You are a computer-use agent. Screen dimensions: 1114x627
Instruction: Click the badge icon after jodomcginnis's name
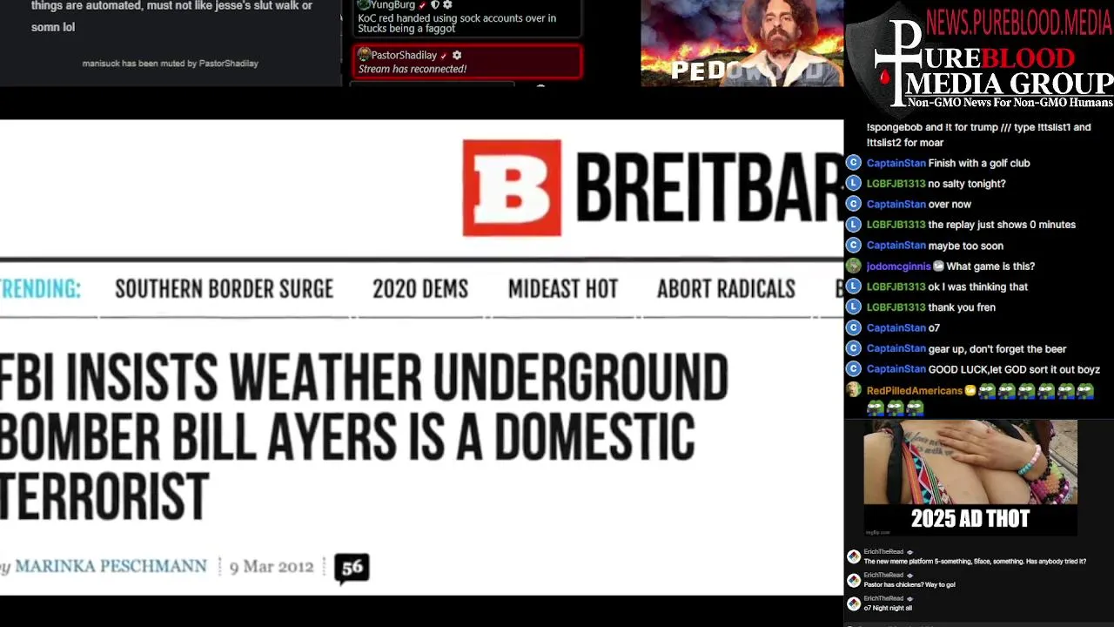938,266
